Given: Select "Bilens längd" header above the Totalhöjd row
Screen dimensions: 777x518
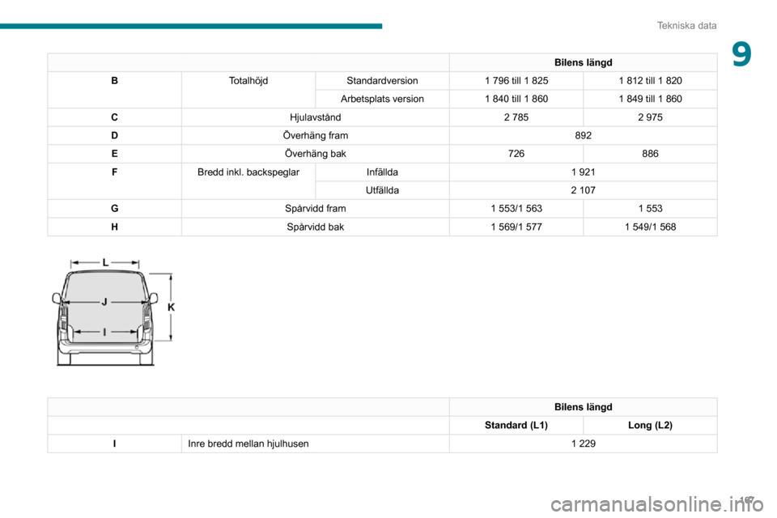Looking at the screenshot, I should [584, 62].
